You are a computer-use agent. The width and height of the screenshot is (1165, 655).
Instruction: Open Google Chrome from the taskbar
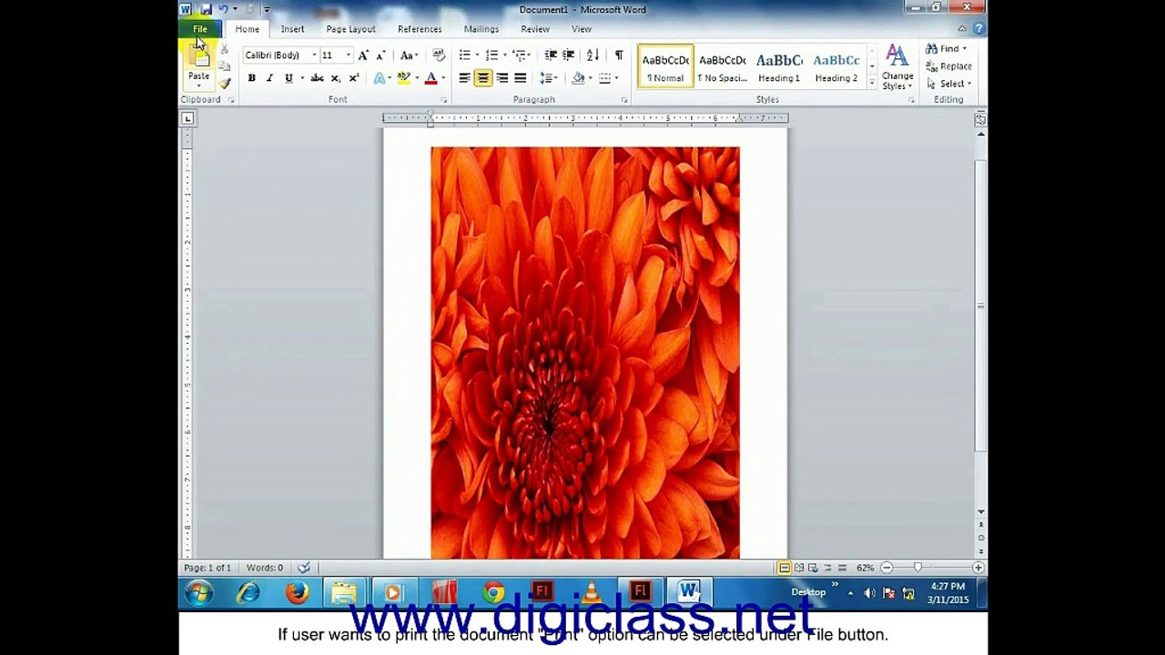493,593
